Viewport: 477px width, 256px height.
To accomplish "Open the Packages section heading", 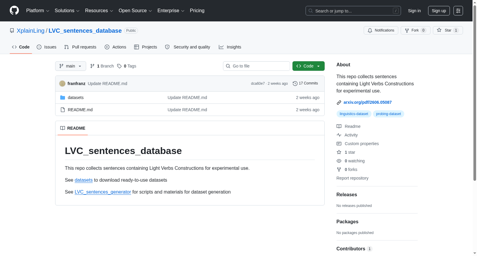I will click(x=347, y=222).
